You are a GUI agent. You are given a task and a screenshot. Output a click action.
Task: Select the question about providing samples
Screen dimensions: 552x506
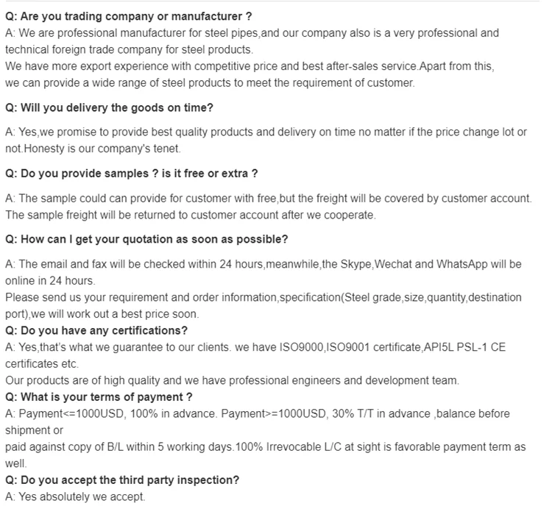click(x=131, y=174)
